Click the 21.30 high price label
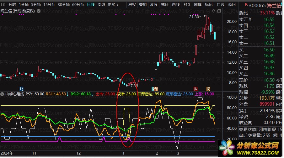The image size is (284, 158). pyautogui.click(x=194, y=17)
